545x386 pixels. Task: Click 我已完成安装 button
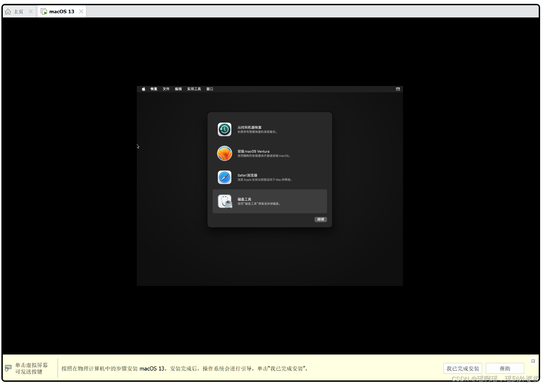point(463,369)
